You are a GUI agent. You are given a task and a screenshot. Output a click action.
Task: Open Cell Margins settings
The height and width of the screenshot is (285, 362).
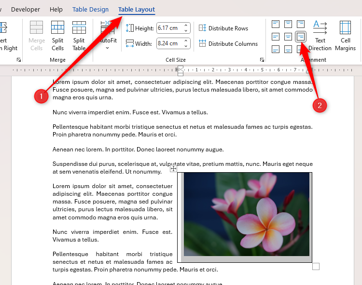(x=345, y=35)
